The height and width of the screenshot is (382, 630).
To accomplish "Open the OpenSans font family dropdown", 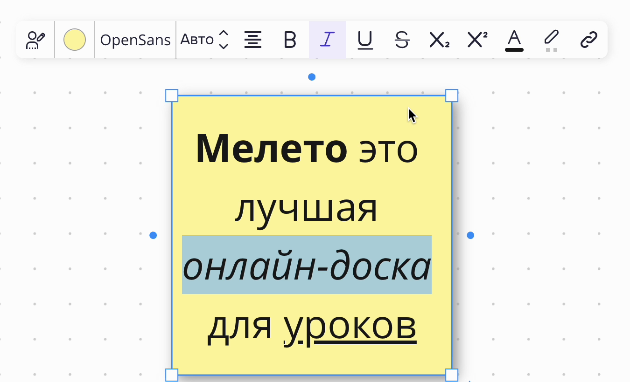I will tap(135, 40).
